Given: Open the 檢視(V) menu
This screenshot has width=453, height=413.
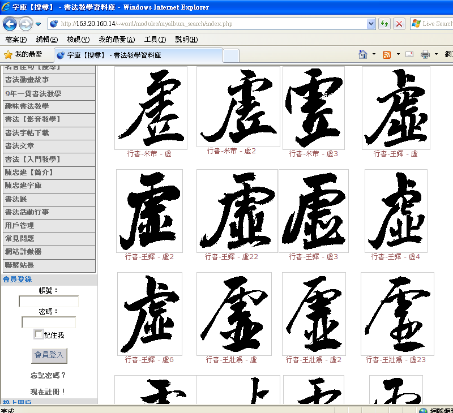Looking at the screenshot, I should 78,40.
